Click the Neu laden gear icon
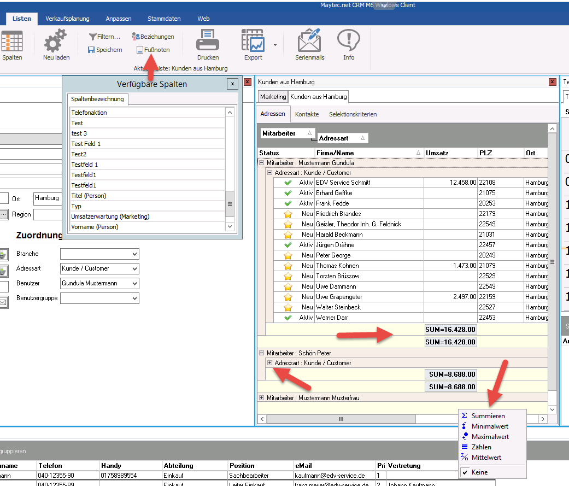569x486 pixels. tap(56, 40)
